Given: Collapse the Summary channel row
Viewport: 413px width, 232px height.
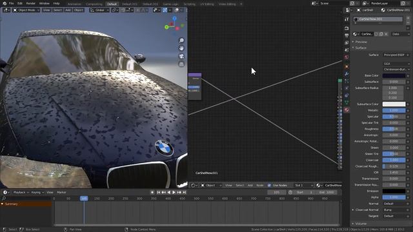Looking at the screenshot, I should [3, 204].
